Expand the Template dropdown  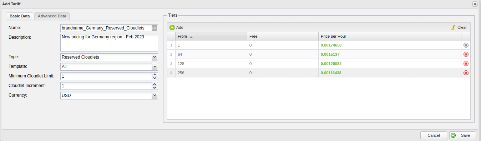click(x=155, y=66)
